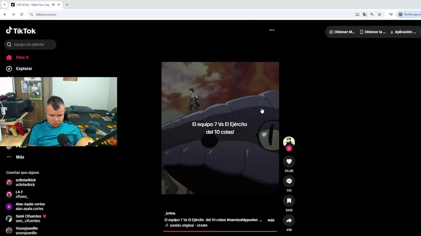421x236 pixels.
Task: Click the magnifier icon in the search box
Action: coord(9,45)
